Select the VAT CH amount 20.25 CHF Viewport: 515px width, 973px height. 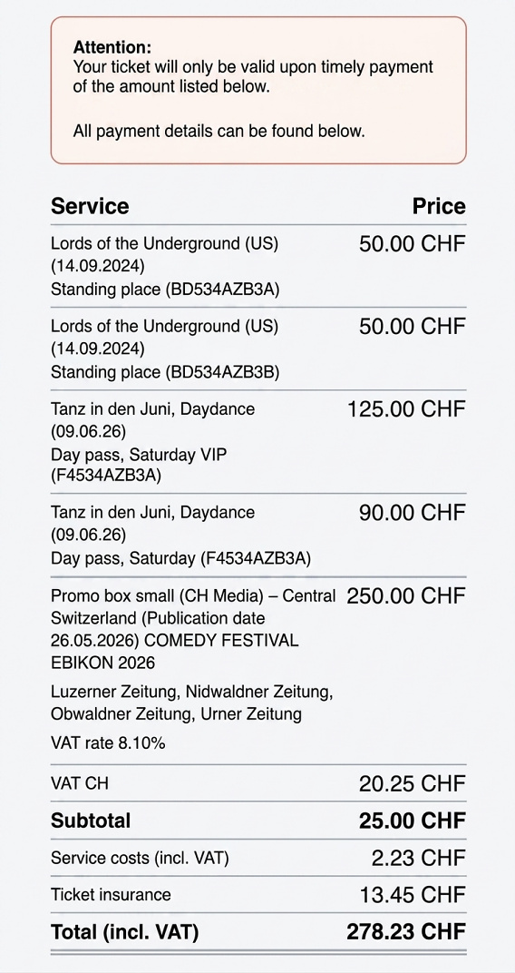(413, 783)
